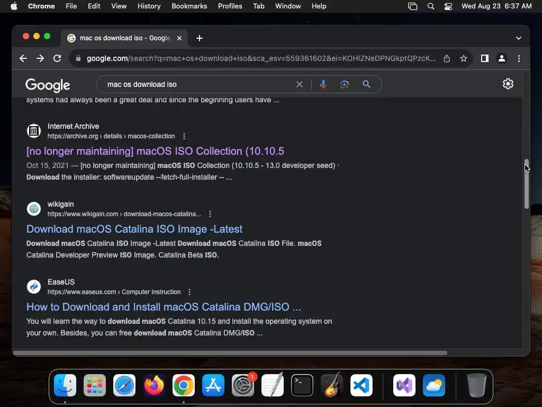542x407 pixels.
Task: Go forward to the next page
Action: [40, 58]
